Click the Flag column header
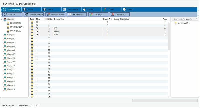200x108 pixels. [40, 19]
